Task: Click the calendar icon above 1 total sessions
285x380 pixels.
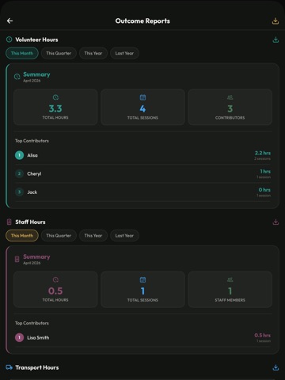Action: [x=142, y=279]
